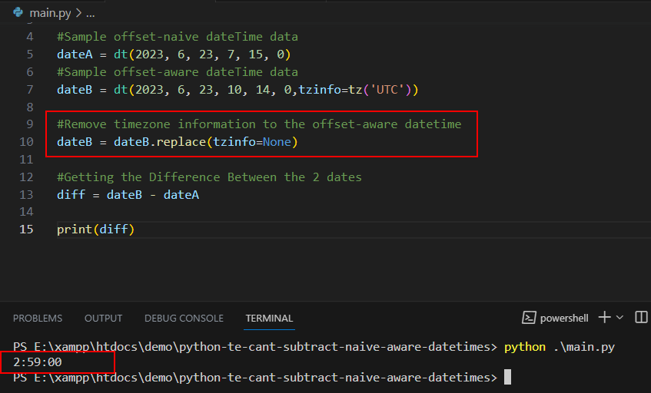
Task: Click 'tzinfo=tz' argument on line 7
Action: (x=330, y=90)
